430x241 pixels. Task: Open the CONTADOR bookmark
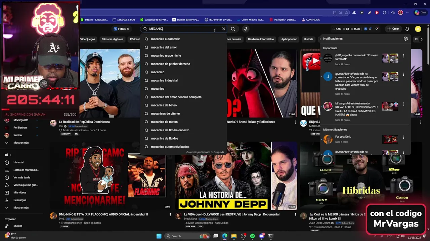point(310,20)
